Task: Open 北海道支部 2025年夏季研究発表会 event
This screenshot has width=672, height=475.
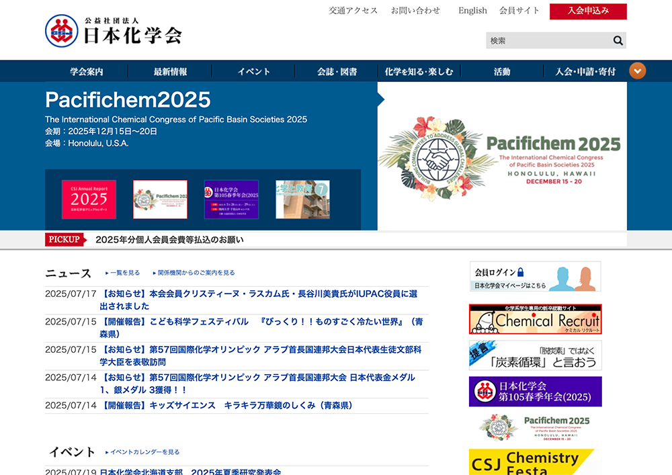Action: (190, 471)
